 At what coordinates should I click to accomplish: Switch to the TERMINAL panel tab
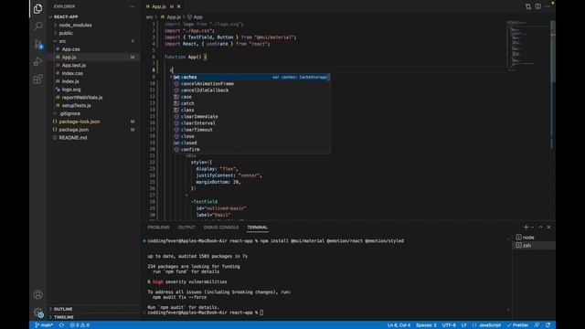pos(258,228)
